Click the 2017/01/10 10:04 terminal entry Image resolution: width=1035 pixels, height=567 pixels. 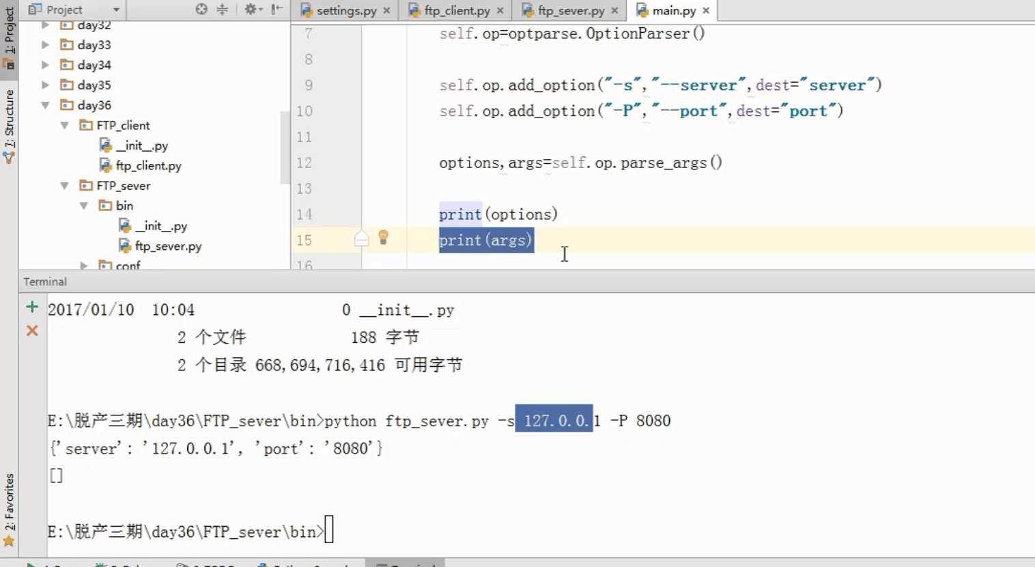pyautogui.click(x=121, y=310)
